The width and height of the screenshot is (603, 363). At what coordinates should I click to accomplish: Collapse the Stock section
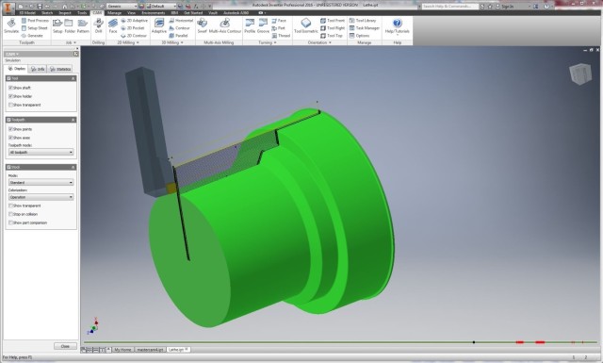pos(73,167)
